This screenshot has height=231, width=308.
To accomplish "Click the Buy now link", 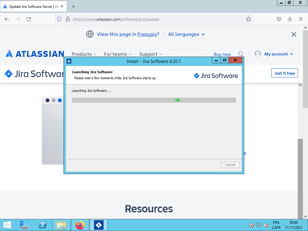I will (222, 54).
